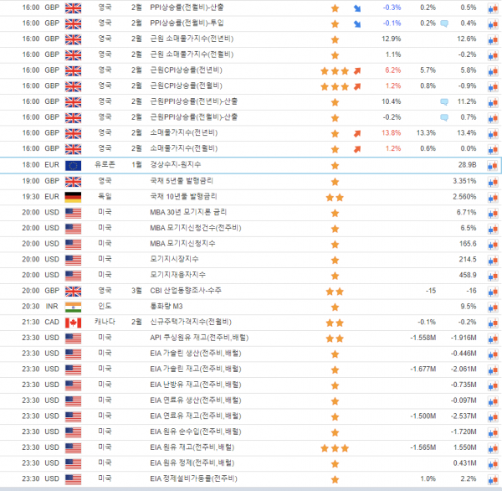Open chart icon for EIA 원유 재고 row
502x491 pixels.
[x=493, y=448]
